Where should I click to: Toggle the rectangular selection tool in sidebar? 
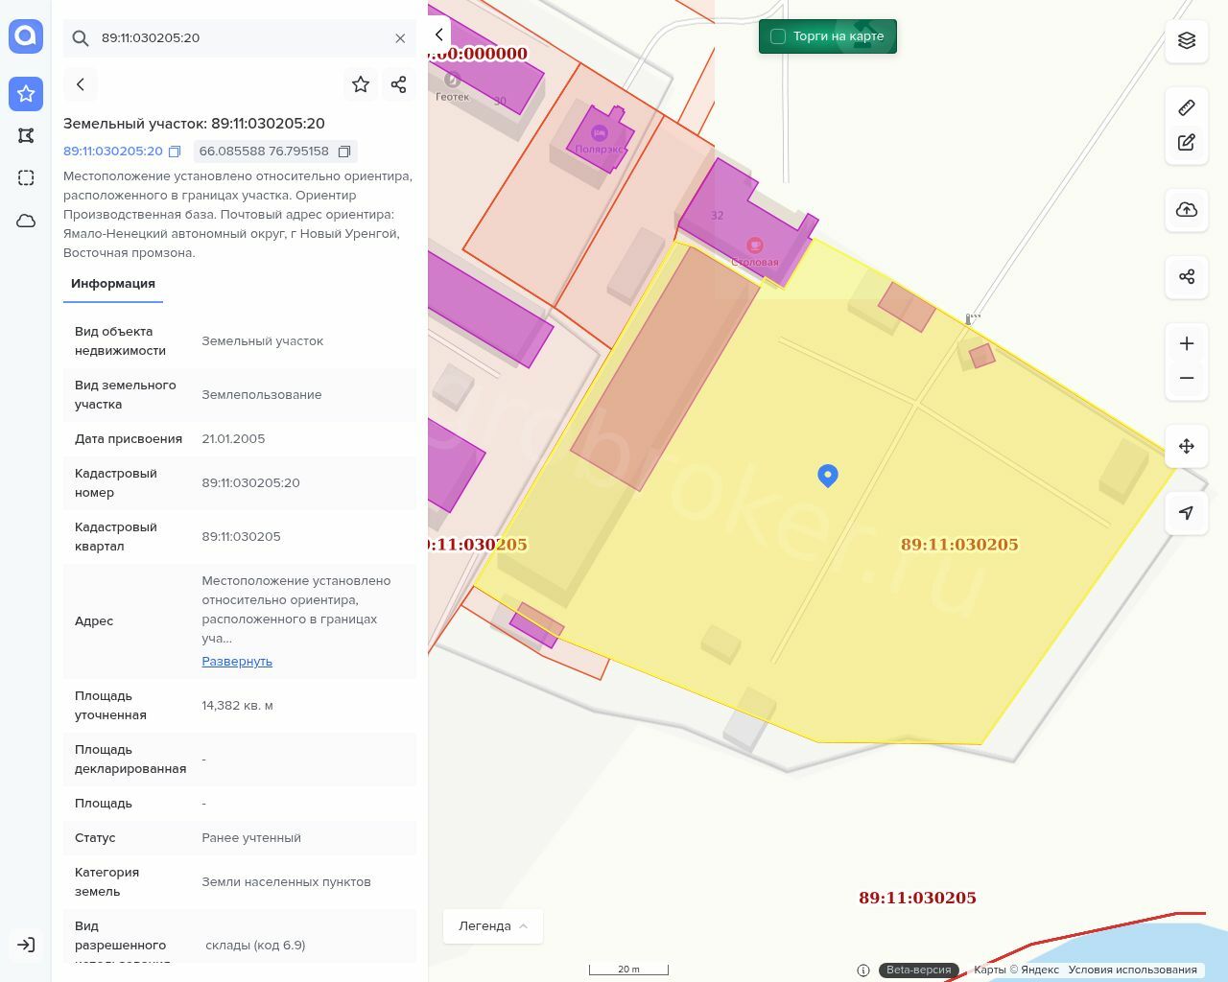(x=26, y=177)
